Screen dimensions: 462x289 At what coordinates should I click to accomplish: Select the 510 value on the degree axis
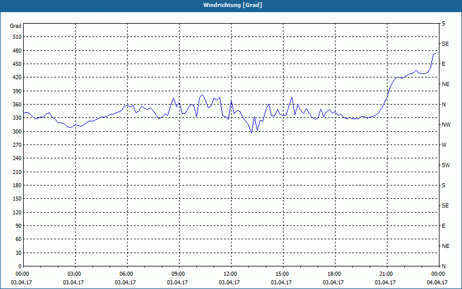pyautogui.click(x=17, y=37)
